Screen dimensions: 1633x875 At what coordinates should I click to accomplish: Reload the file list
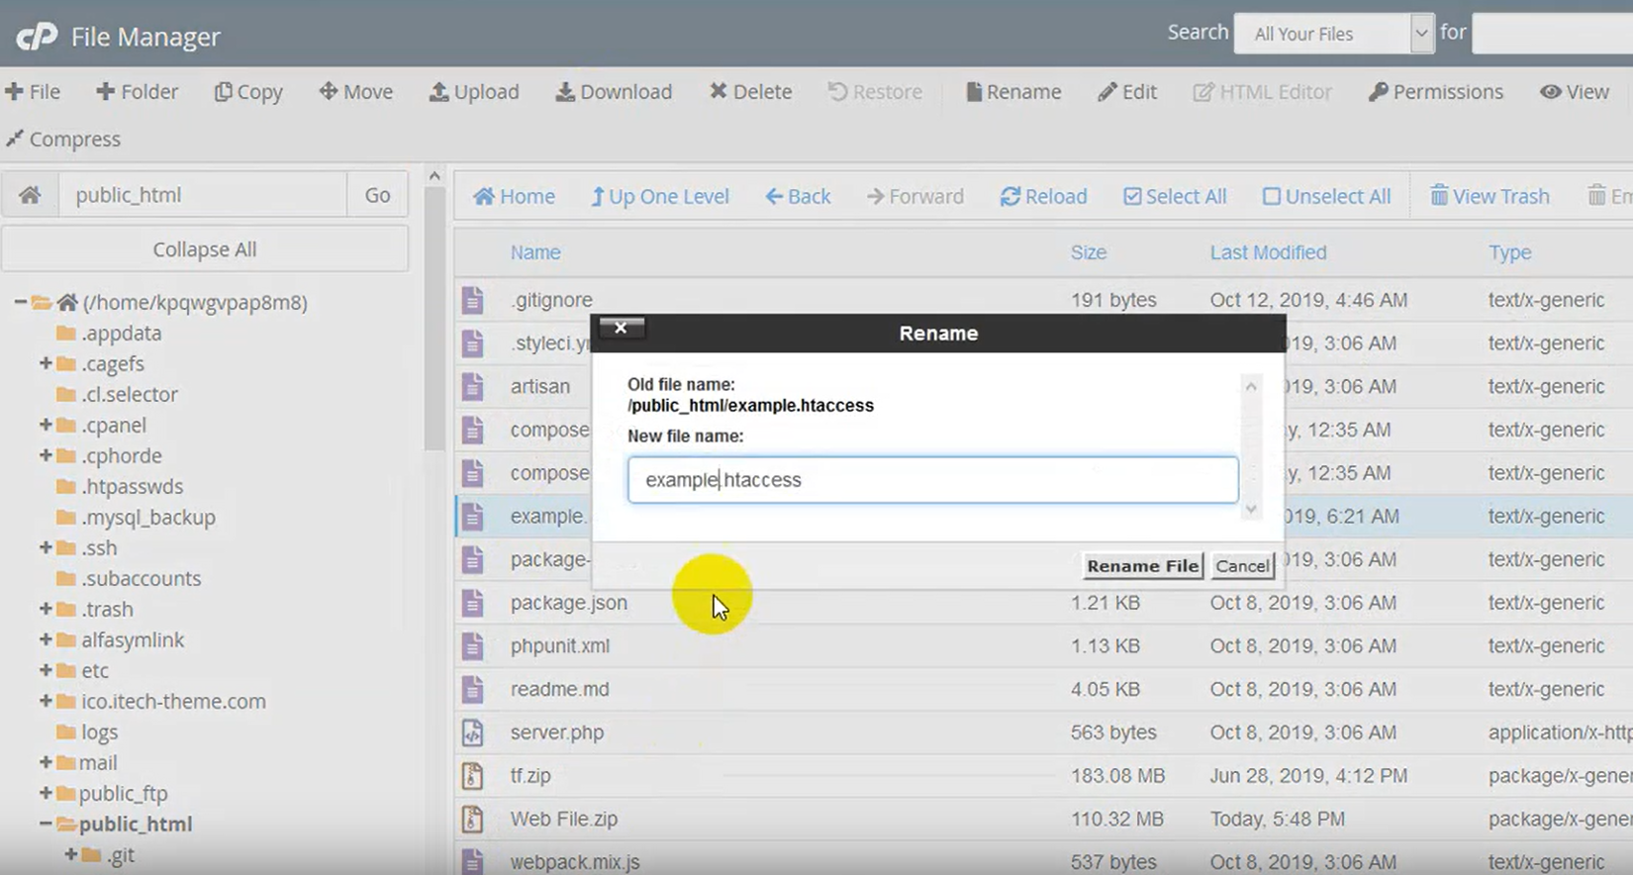1043,196
